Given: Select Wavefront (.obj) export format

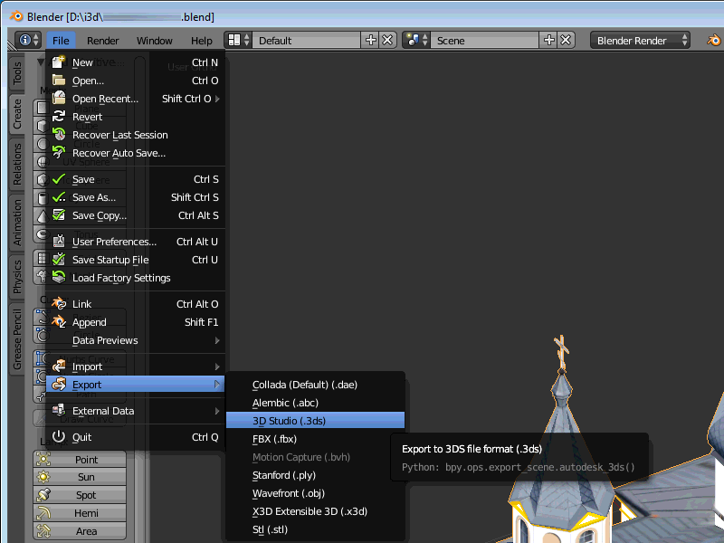Looking at the screenshot, I should [x=288, y=493].
